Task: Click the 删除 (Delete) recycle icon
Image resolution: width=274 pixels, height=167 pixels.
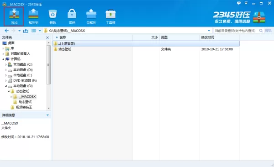Action: 53,16
